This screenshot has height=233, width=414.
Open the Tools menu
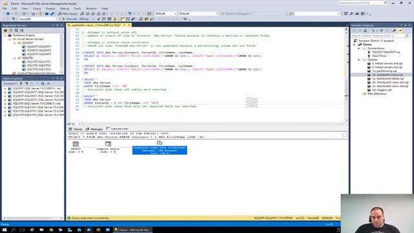click(78, 8)
